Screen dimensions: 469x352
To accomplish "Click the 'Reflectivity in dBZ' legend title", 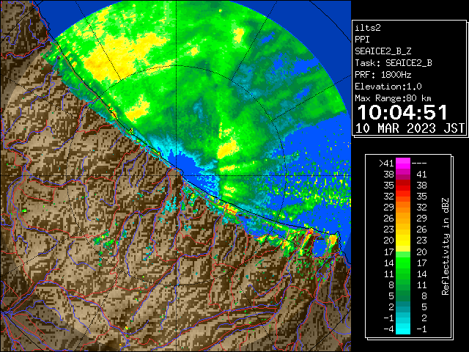I will (x=446, y=246).
